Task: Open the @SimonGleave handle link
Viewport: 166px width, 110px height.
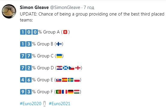Action: [x=65, y=7]
